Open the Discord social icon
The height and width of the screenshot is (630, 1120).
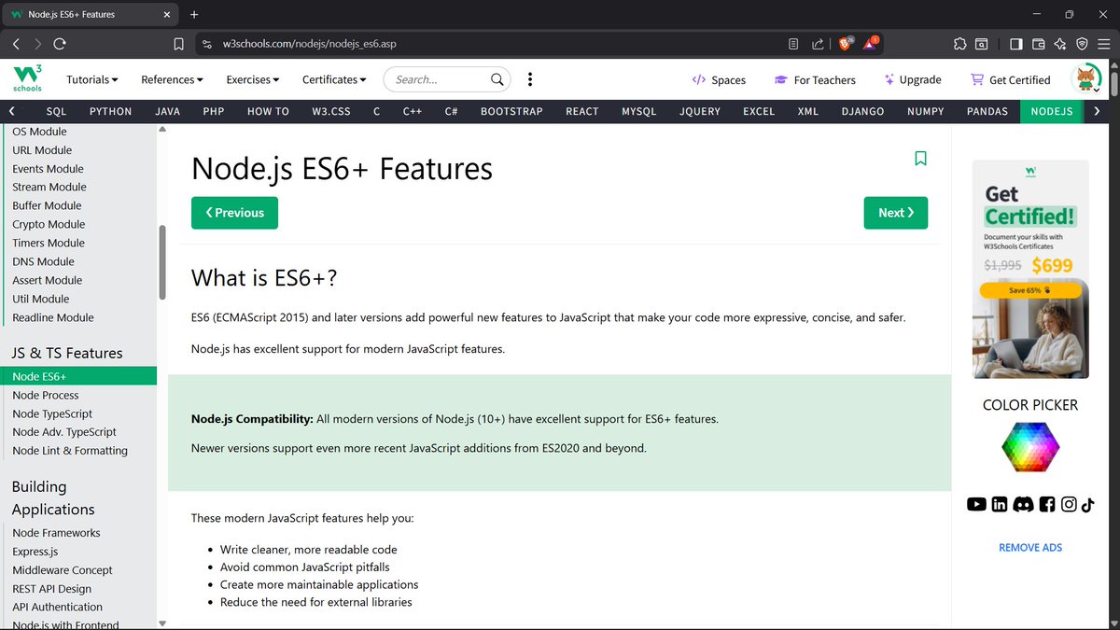tap(1023, 504)
